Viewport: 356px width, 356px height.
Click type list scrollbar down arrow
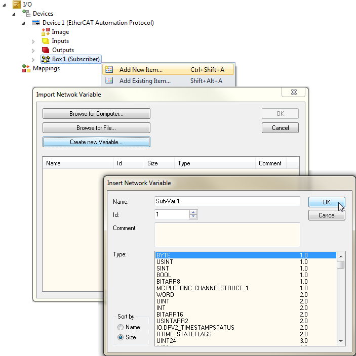341,341
